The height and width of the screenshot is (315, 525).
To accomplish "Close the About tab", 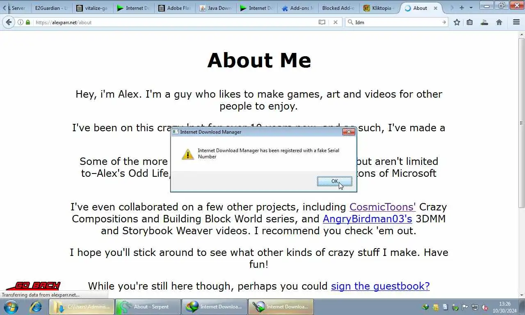I will 435,8.
